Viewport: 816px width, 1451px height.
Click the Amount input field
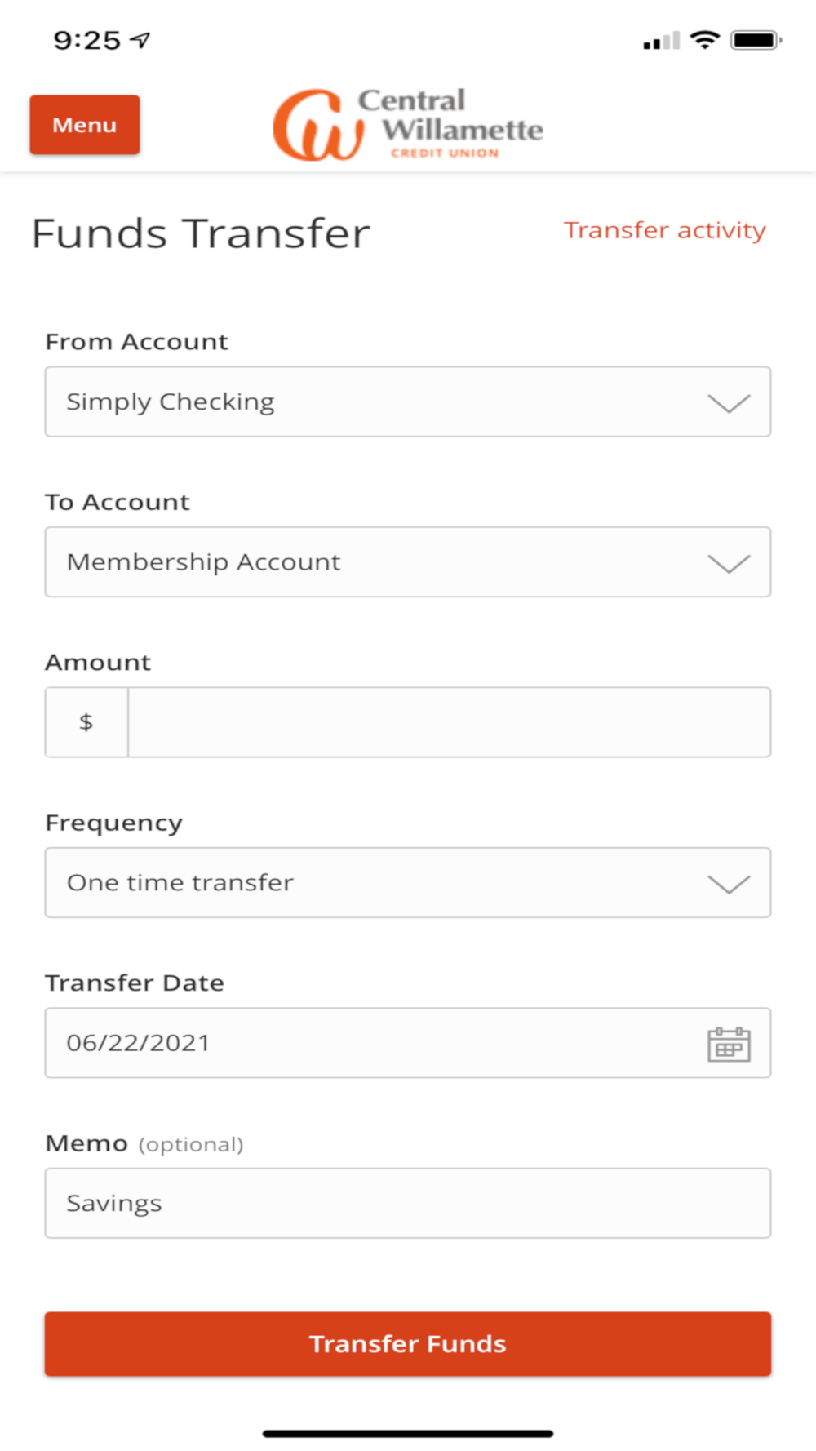(x=449, y=722)
